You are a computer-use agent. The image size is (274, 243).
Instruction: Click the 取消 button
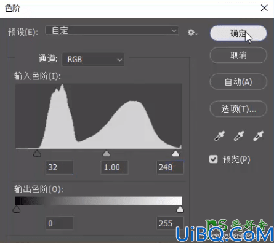tap(238, 55)
